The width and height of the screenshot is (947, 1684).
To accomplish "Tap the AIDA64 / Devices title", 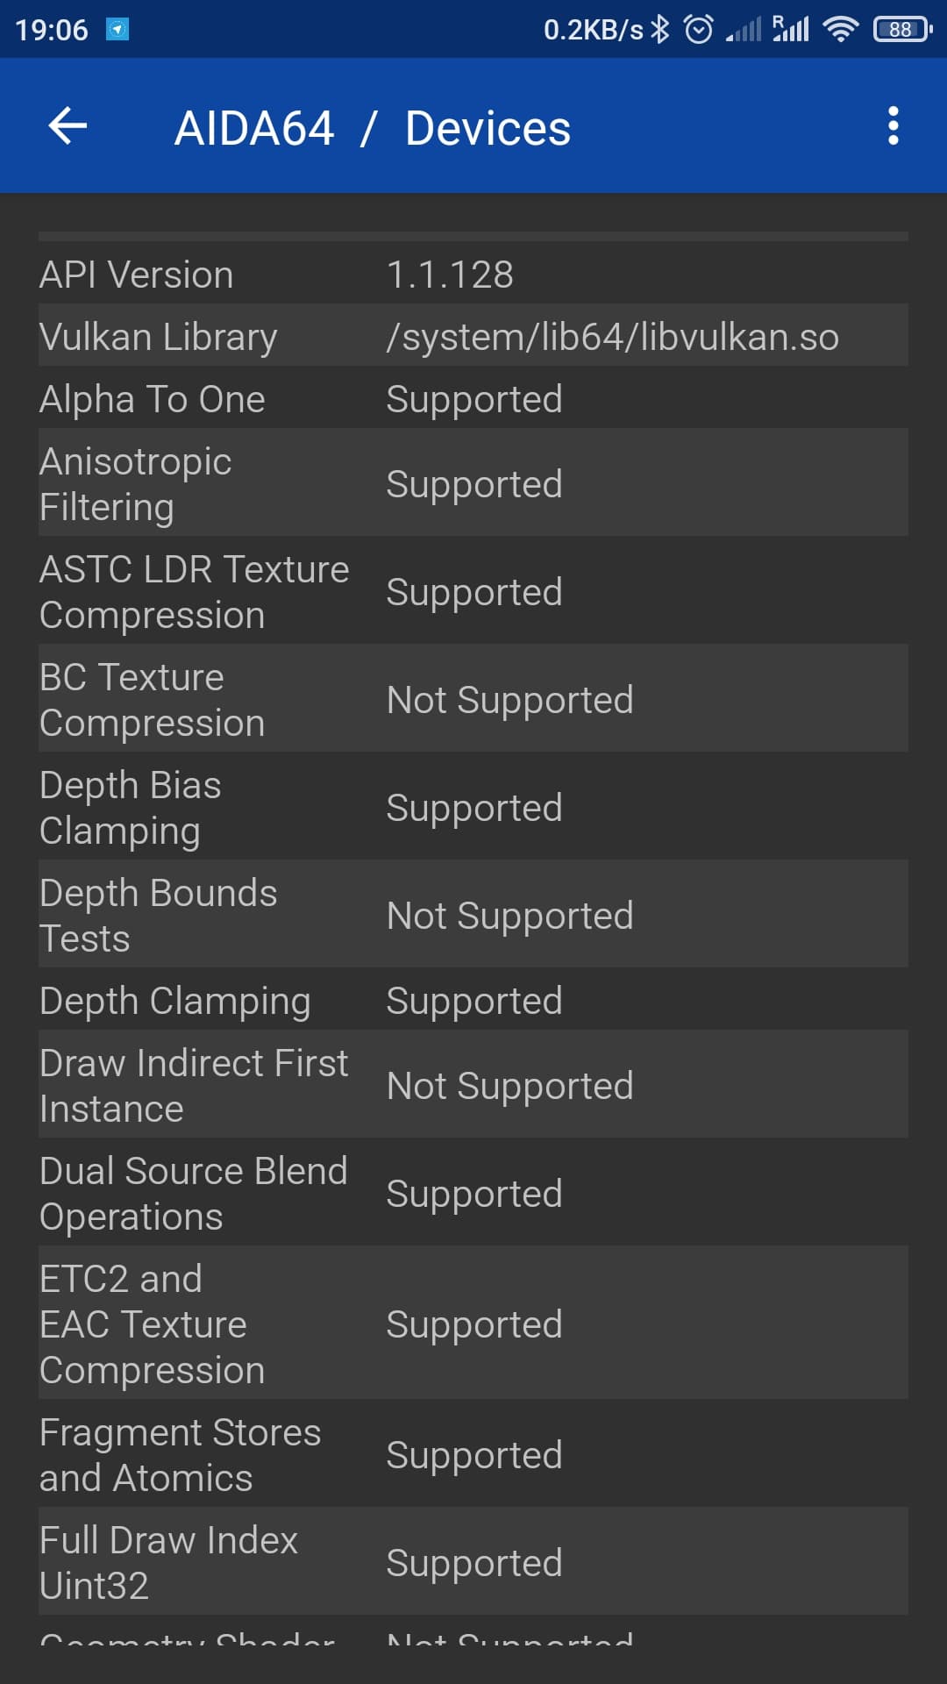I will 373,128.
